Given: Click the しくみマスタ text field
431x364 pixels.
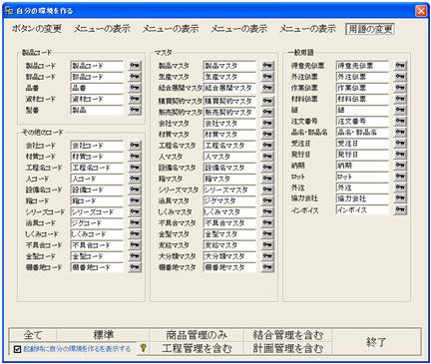Looking at the screenshot, I should click(x=229, y=211).
